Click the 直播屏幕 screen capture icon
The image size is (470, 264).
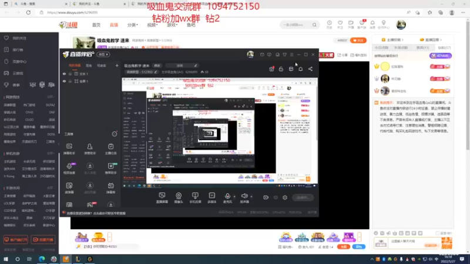point(162,196)
